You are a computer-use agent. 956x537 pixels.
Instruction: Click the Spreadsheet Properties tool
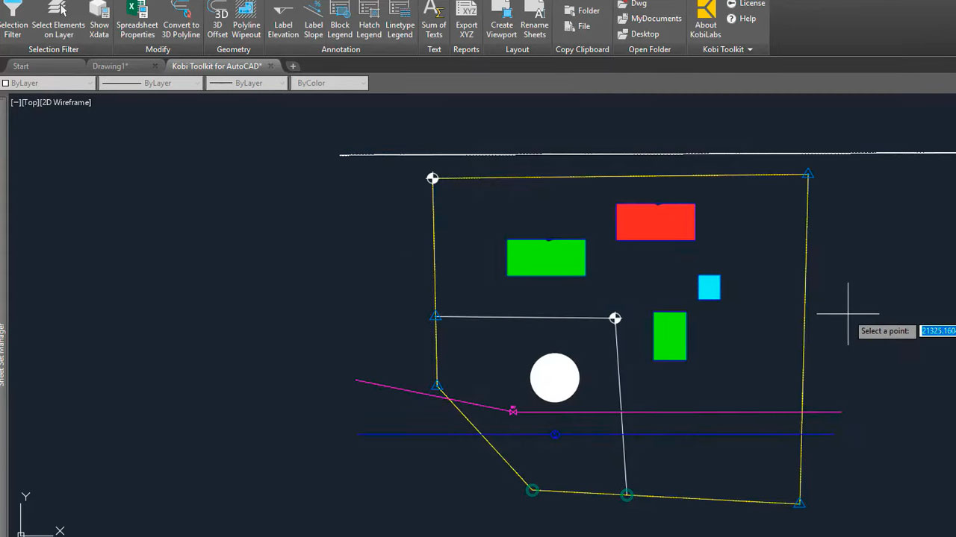tap(137, 20)
